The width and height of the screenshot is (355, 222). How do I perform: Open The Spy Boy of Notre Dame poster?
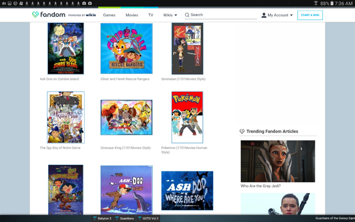click(65, 117)
